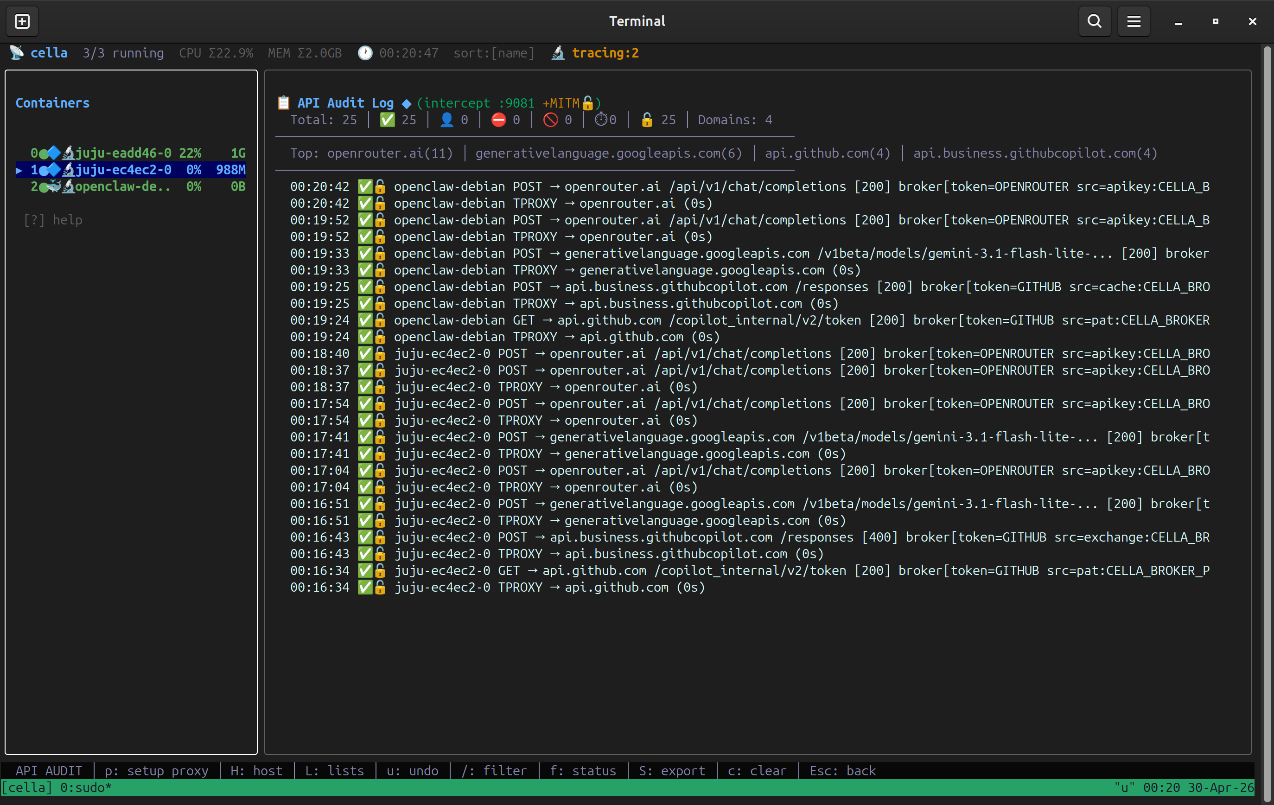
Task: Click the sort:[name] indicator
Action: [x=494, y=53]
